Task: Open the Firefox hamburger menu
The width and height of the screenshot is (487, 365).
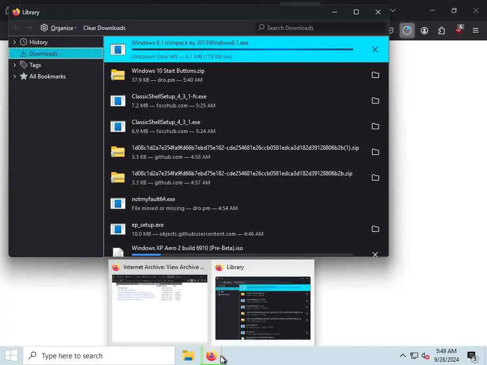Action: click(476, 30)
